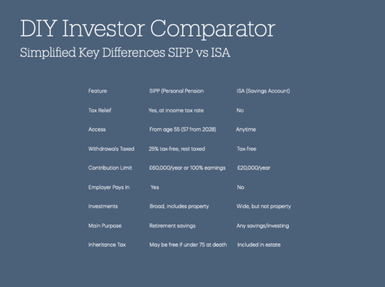Select the Contribution Limit label
Screen dimensions: 385x287
click(110, 168)
